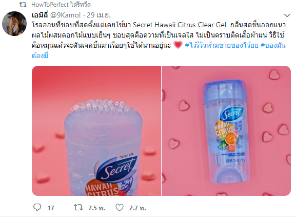Click the reply count 17
This screenshot has height=218, width=295.
point(51,208)
